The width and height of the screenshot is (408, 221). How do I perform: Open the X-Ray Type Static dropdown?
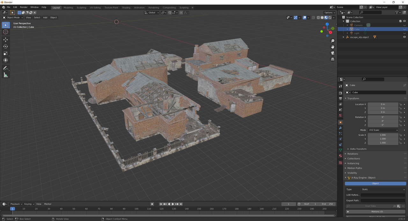click(x=383, y=189)
